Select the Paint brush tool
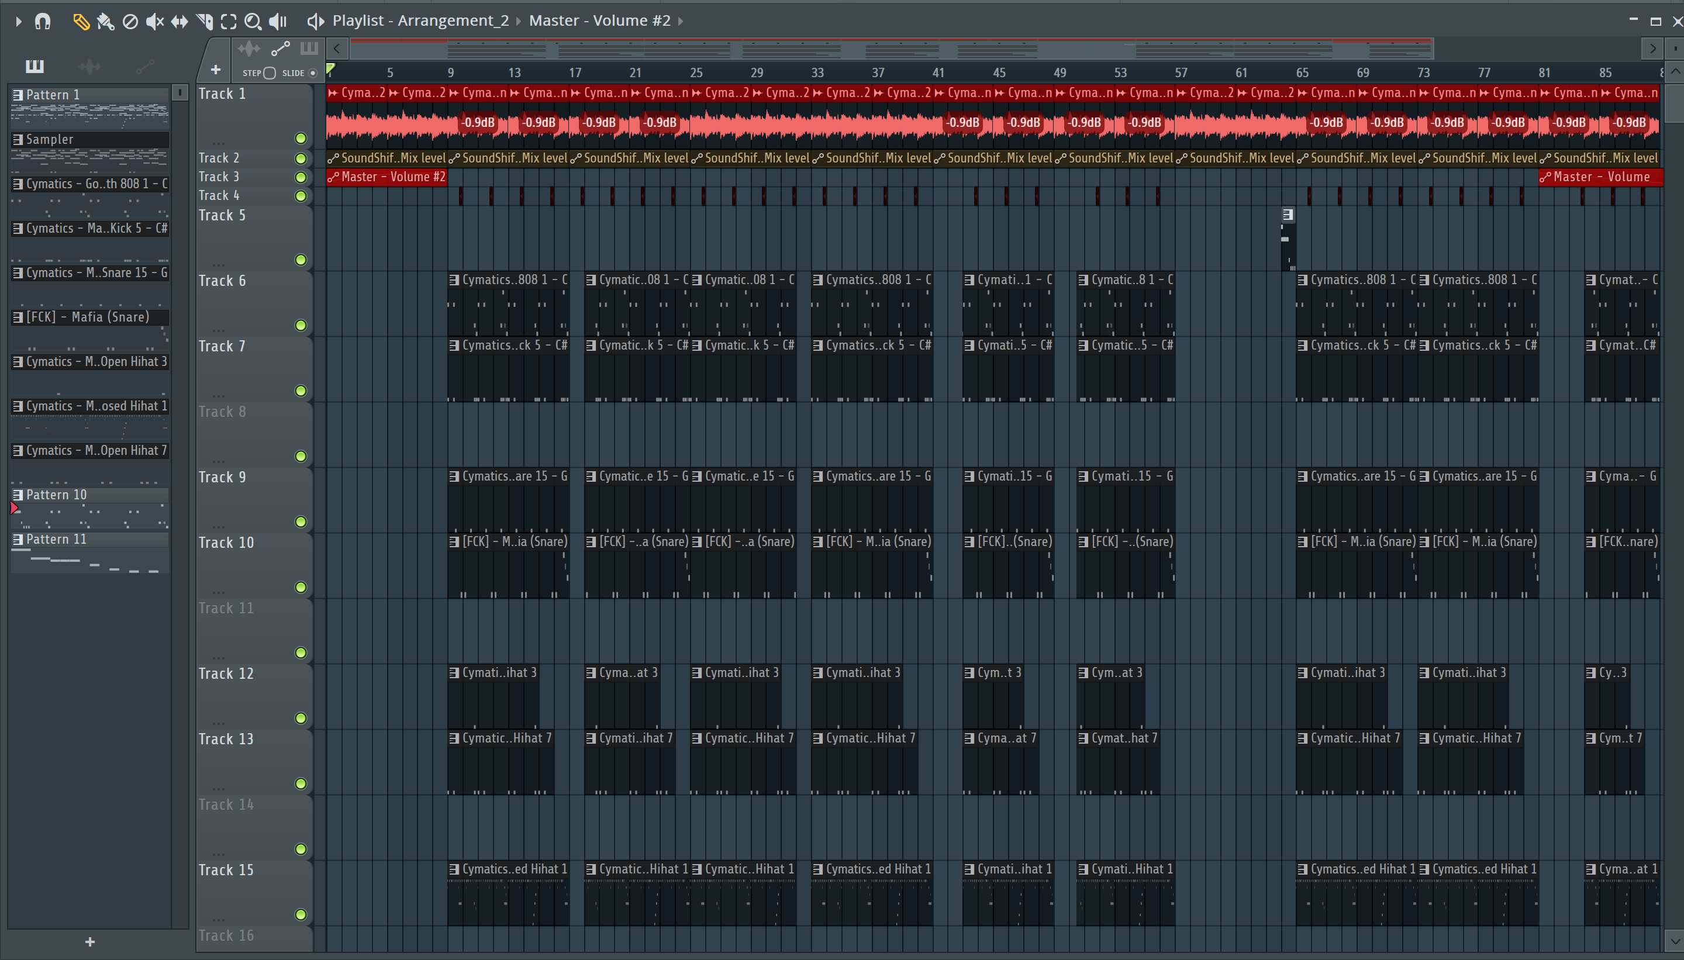1684x960 pixels. 105,22
